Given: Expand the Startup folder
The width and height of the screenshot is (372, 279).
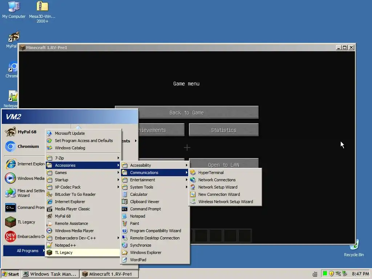Looking at the screenshot, I should pos(83,180).
